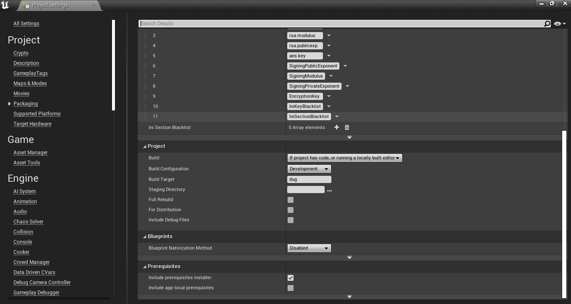Viewport: 571px width, 304px height.
Task: Collapse the Blueprints section
Action: click(x=144, y=237)
